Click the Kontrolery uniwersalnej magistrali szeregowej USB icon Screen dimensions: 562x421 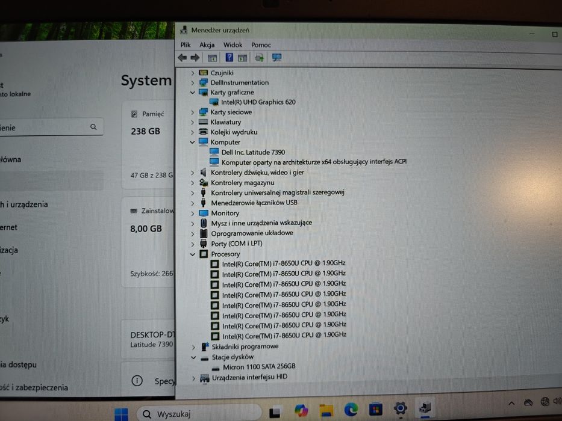pyautogui.click(x=203, y=192)
